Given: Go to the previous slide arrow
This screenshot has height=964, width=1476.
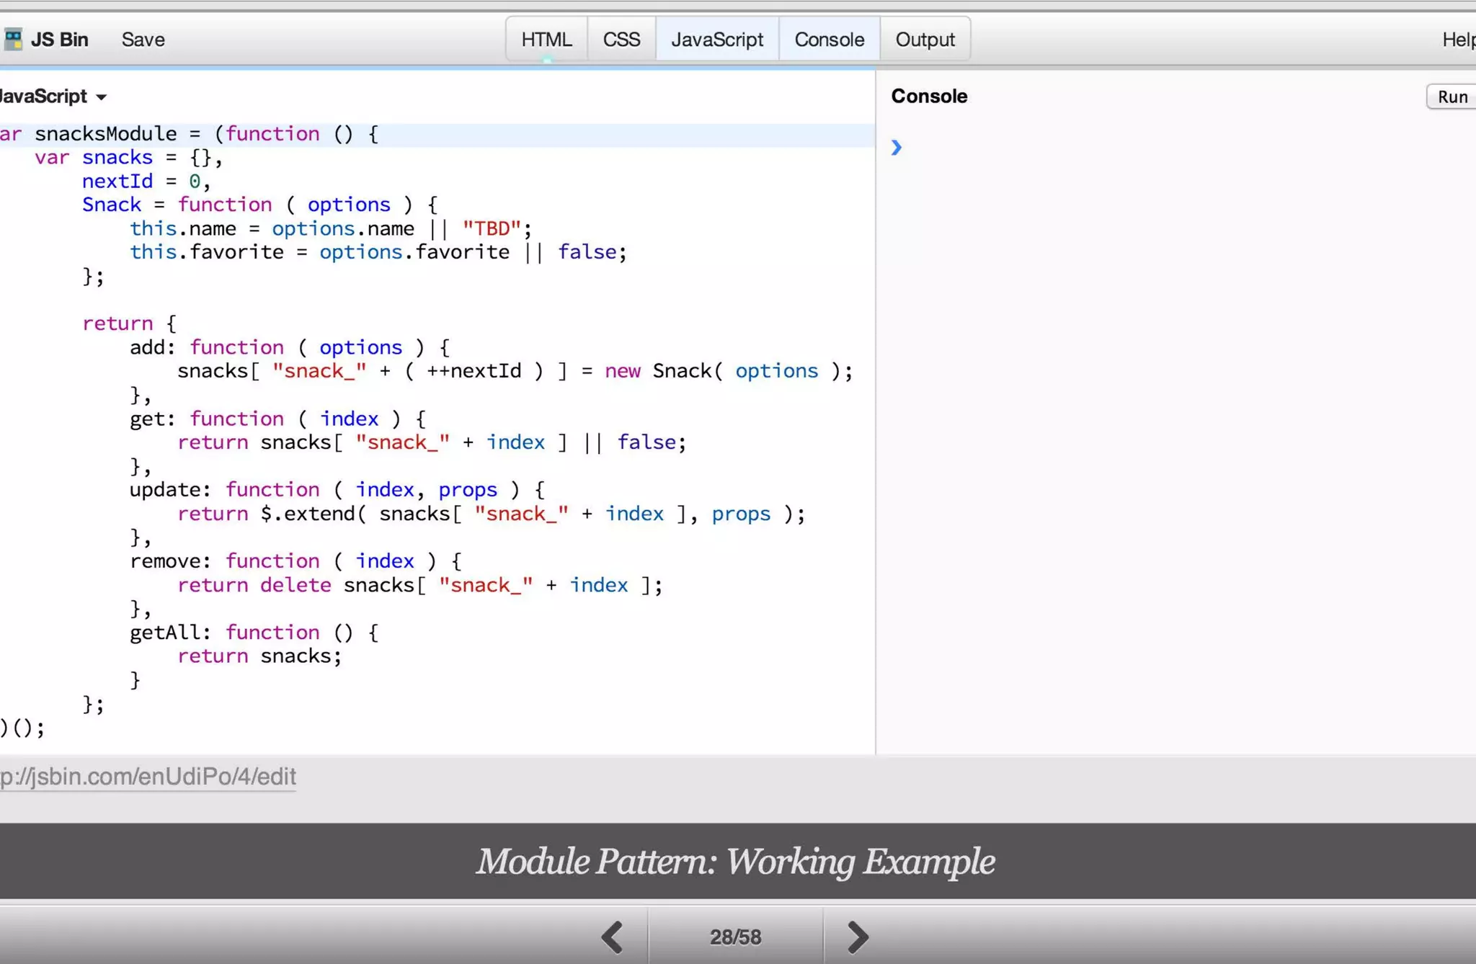Looking at the screenshot, I should point(613,937).
